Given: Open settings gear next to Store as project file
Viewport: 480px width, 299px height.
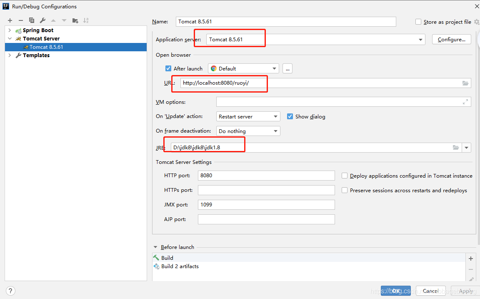Looking at the screenshot, I should point(477,22).
